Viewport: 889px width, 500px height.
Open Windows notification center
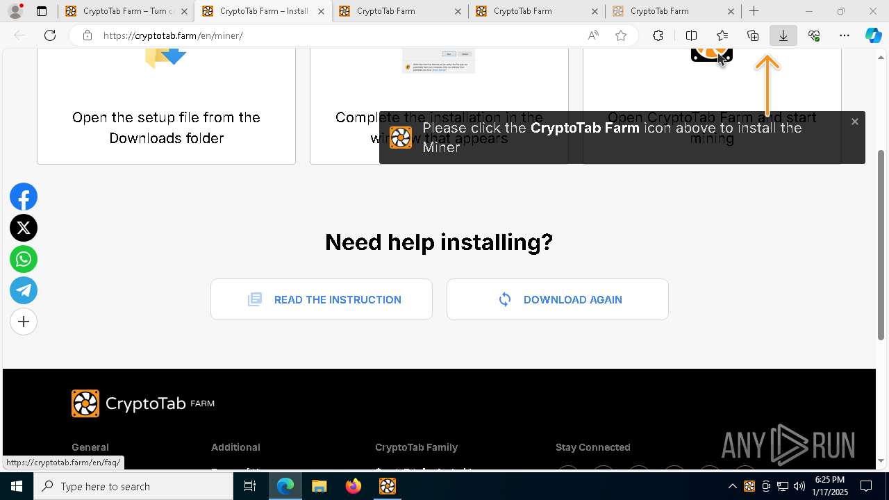[866, 486]
